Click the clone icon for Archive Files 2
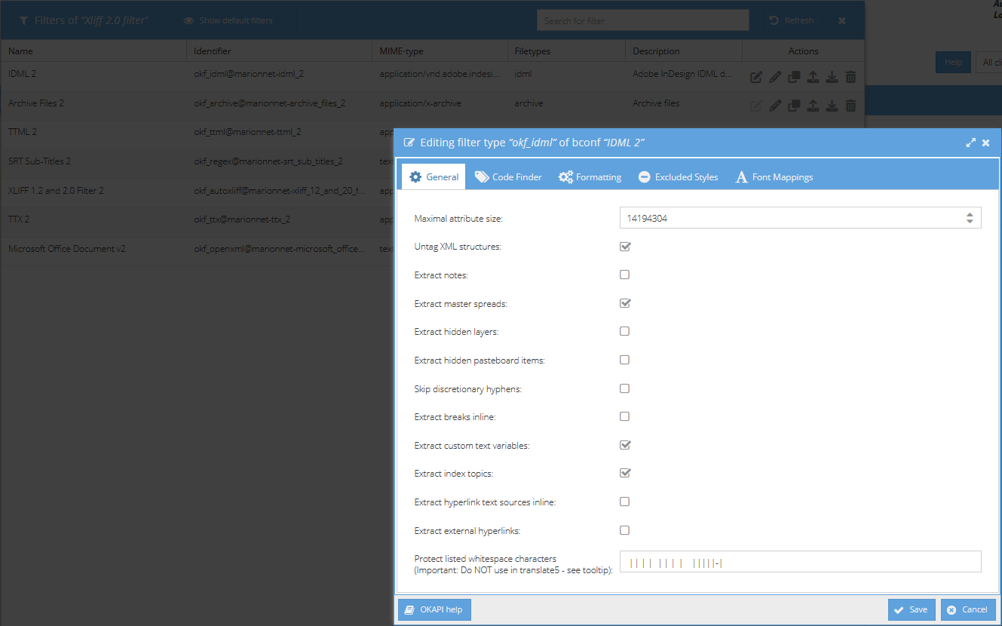 794,106
